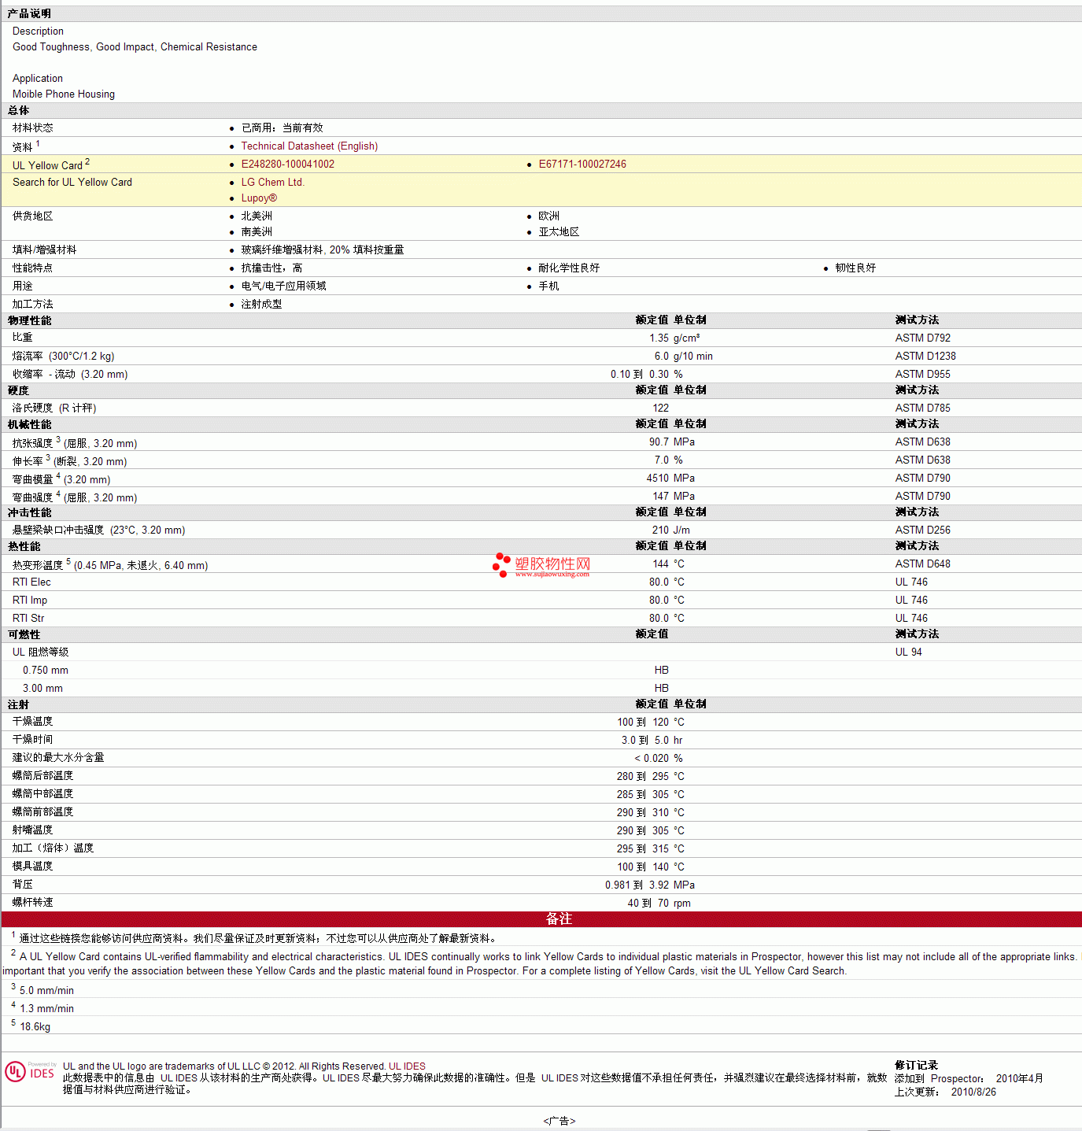
Task: Click the 'ASTM D785' test method
Action: pyautogui.click(x=923, y=408)
